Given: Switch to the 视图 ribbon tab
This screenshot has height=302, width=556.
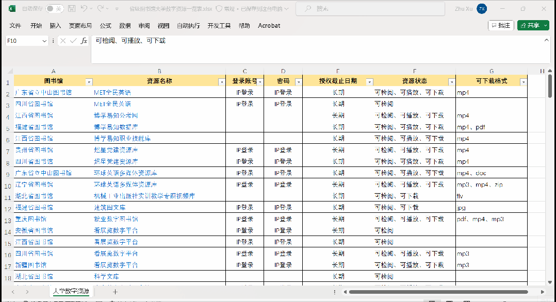Looking at the screenshot, I should click(x=163, y=26).
